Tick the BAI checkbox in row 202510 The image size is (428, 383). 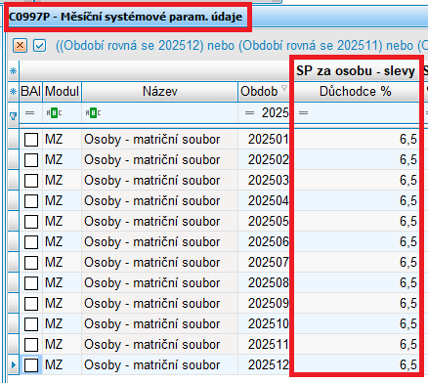click(x=31, y=324)
